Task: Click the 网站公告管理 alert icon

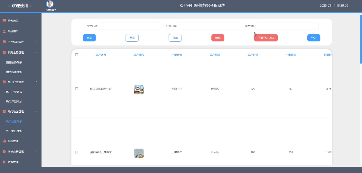Action: pyautogui.click(x=4, y=151)
